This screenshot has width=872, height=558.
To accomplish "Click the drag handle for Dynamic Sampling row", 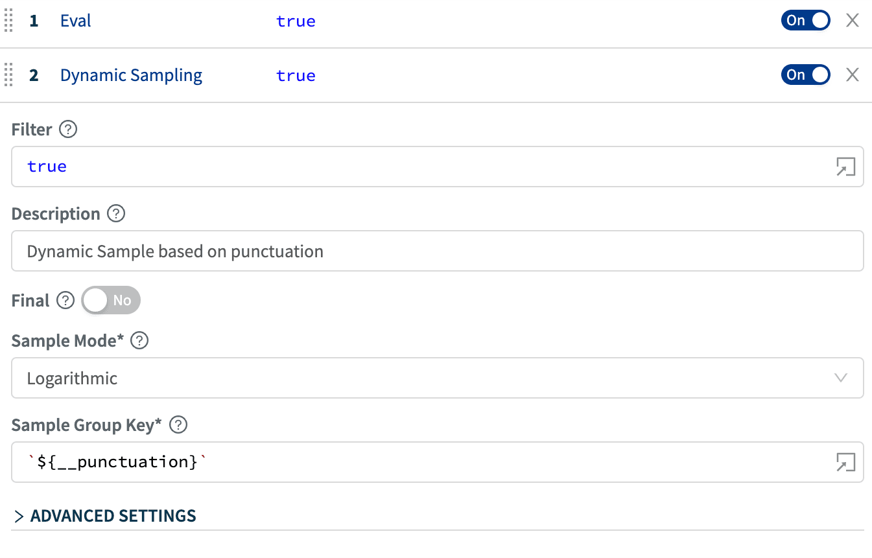I will coord(8,75).
